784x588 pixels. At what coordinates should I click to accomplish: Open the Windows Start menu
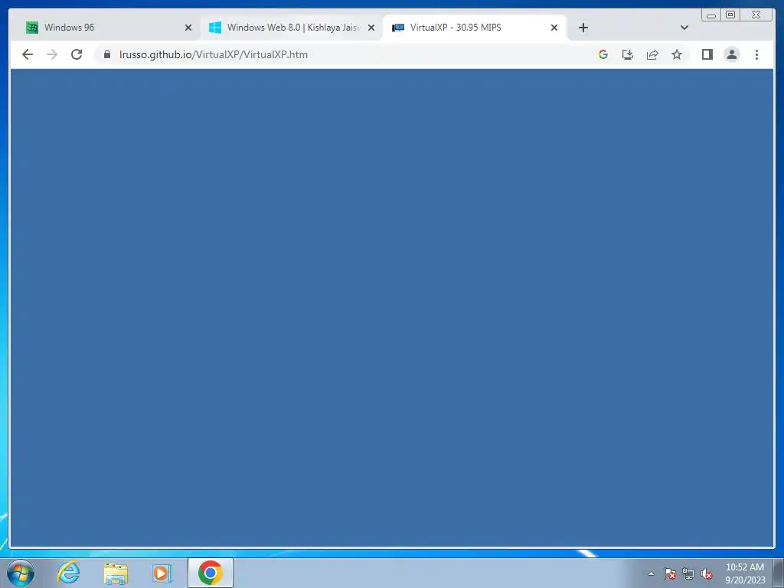pos(21,573)
